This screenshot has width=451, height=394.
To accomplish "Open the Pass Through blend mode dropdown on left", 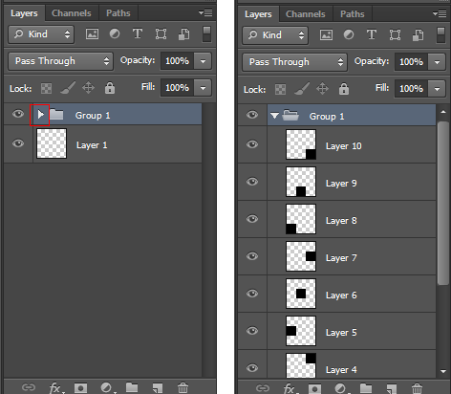I will 60,61.
